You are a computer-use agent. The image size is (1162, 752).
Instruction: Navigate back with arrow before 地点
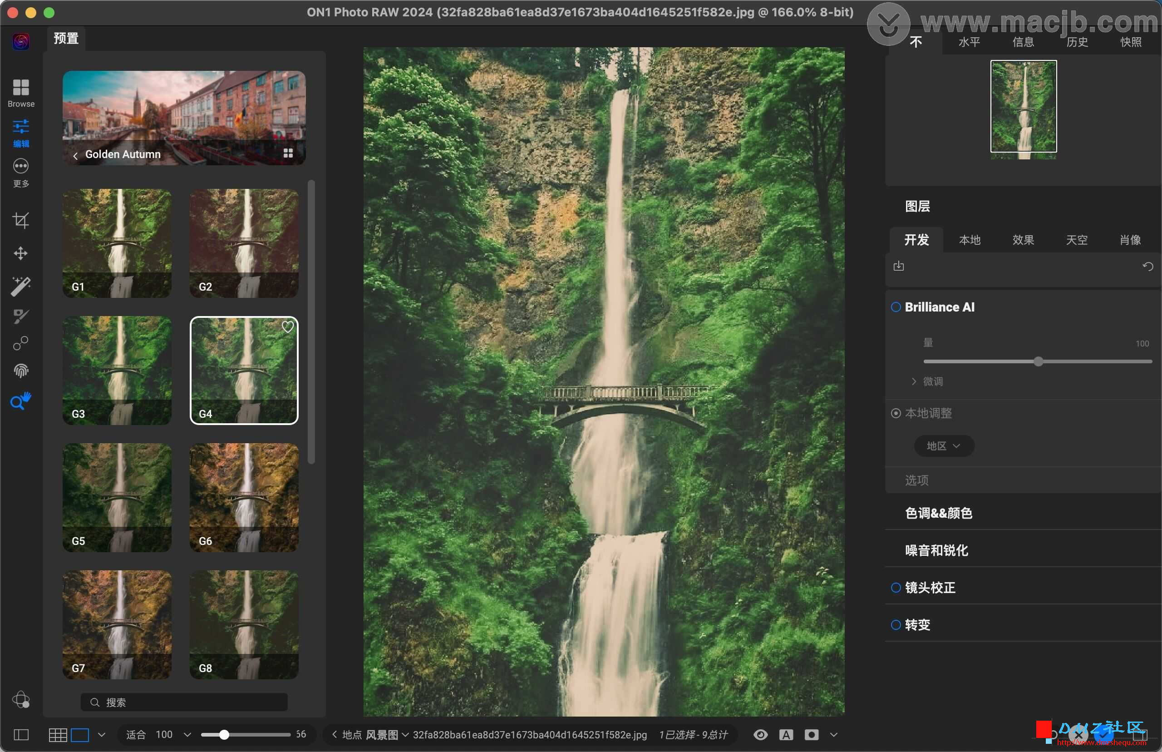click(334, 734)
